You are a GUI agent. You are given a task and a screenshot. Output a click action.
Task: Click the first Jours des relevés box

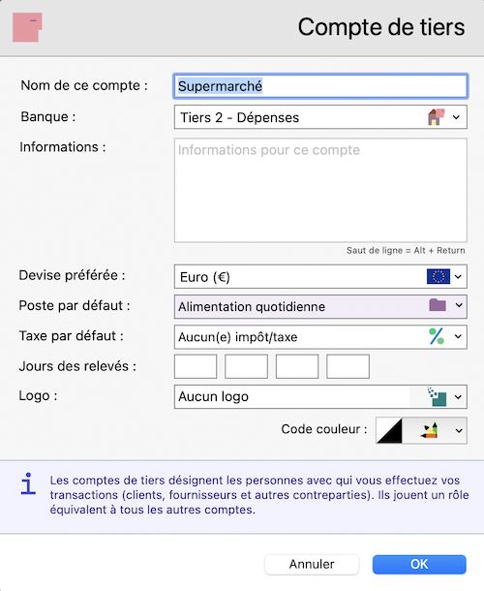[x=196, y=366]
